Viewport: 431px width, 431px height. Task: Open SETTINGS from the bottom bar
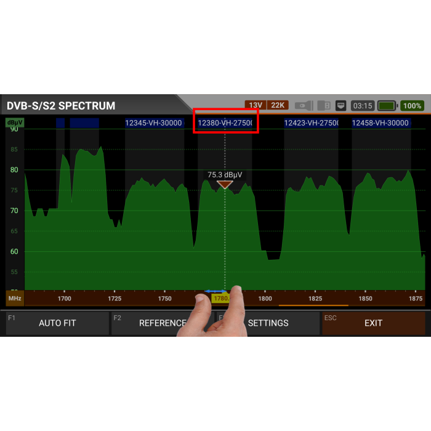268,323
